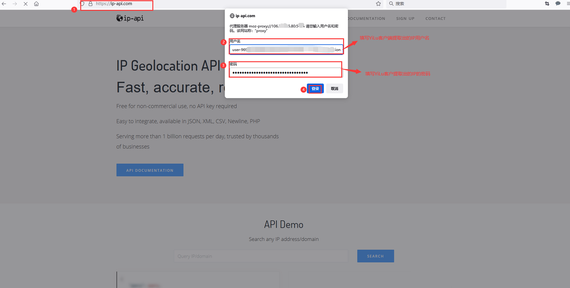The height and width of the screenshot is (288, 570).
Task: Click the globe icon in auth dialog
Action: pos(232,16)
